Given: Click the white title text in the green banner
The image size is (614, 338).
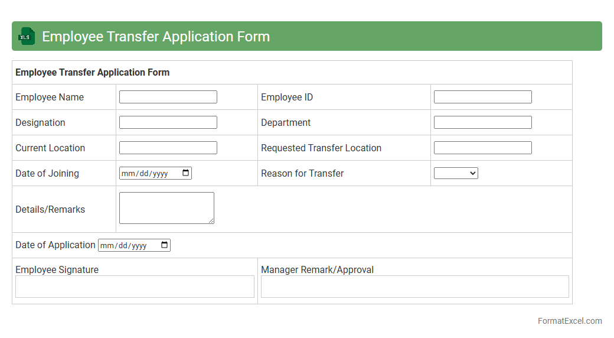Looking at the screenshot, I should point(156,37).
